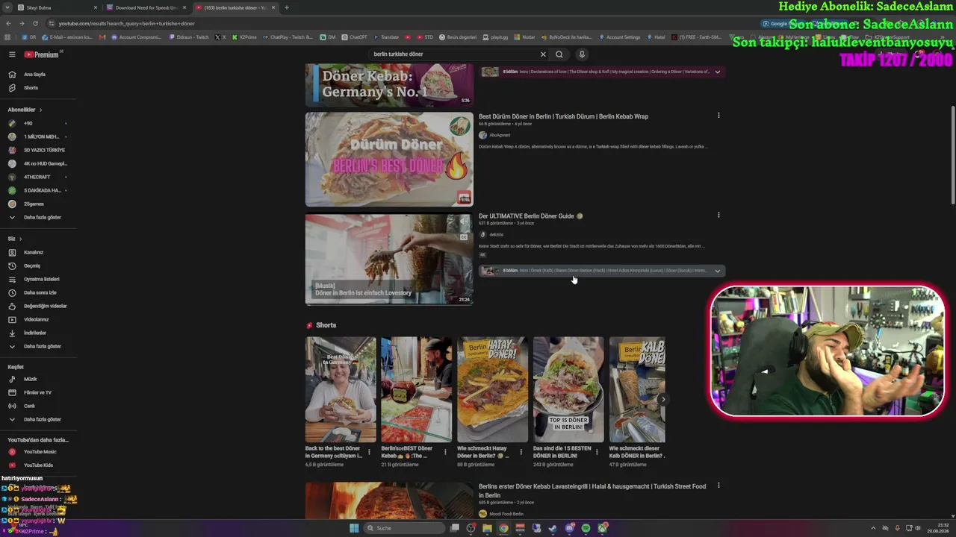Open Back to the best Döner short

click(341, 389)
